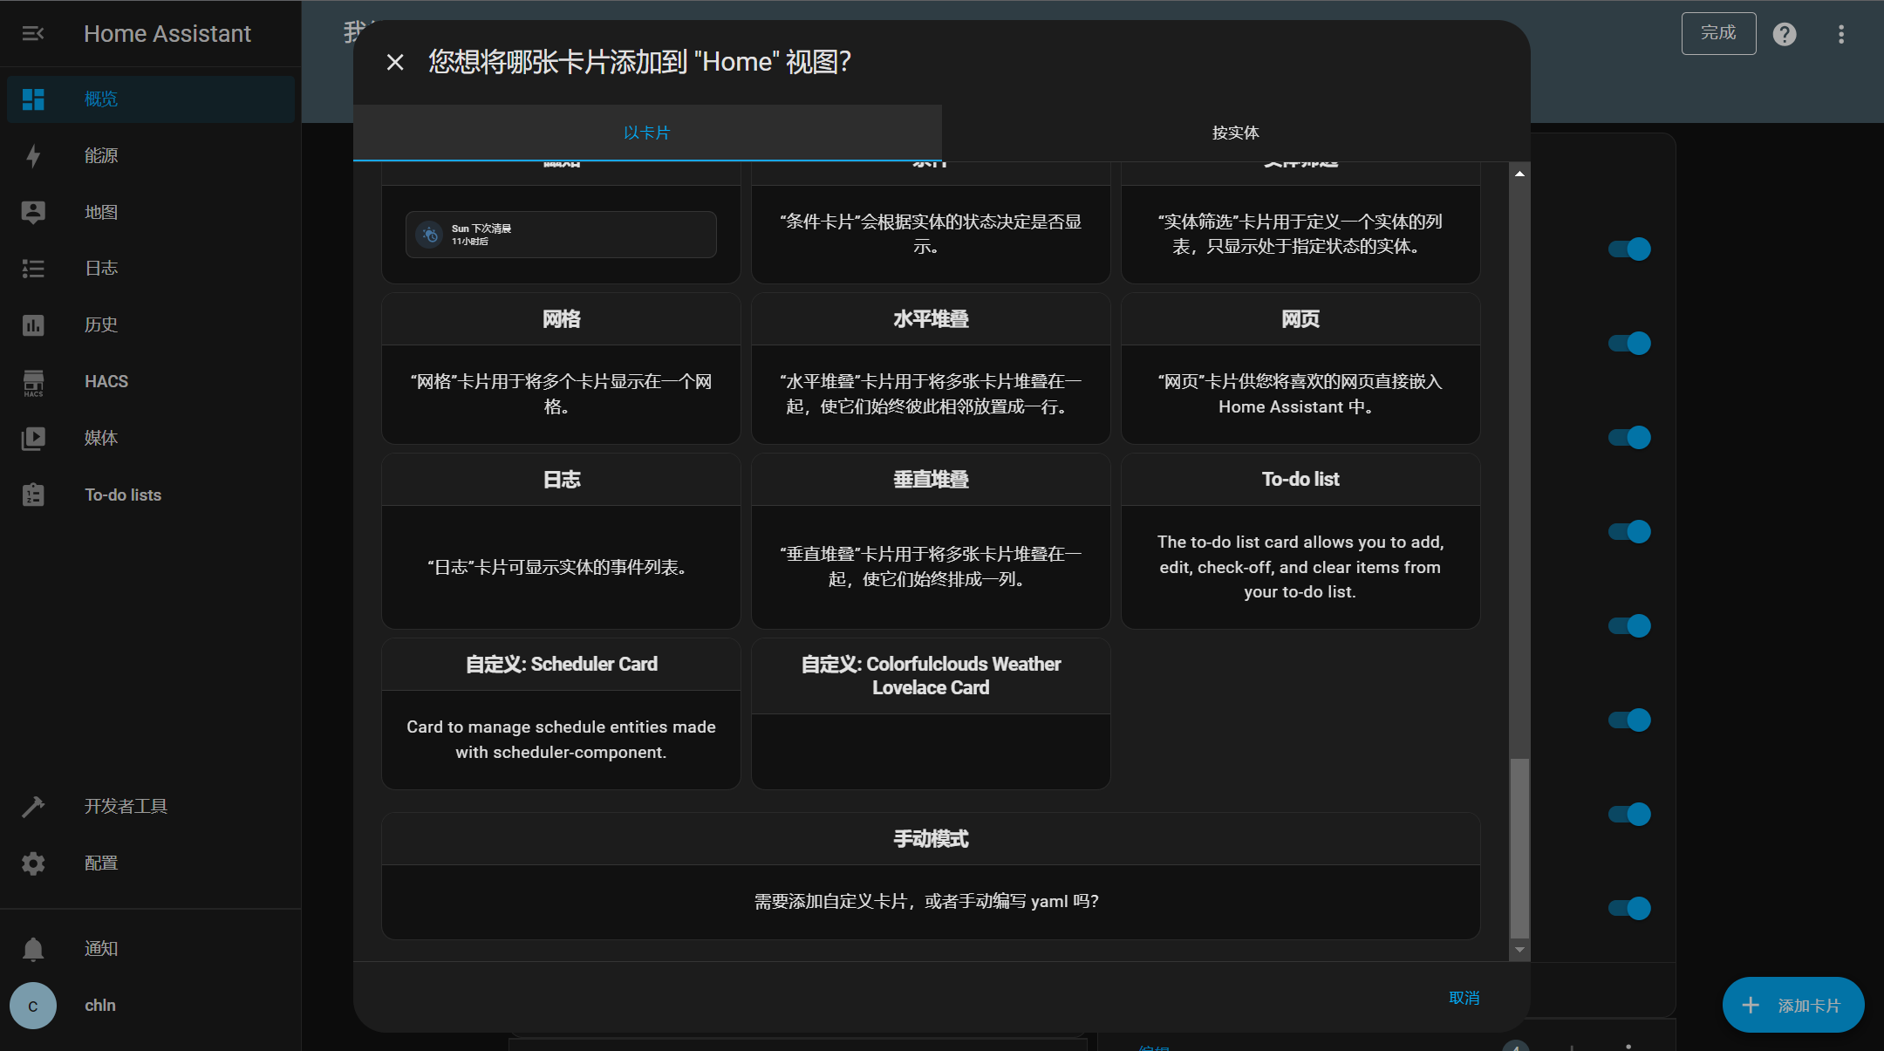1884x1051 pixels.
Task: Open the HACS store icon
Action: [x=33, y=382]
